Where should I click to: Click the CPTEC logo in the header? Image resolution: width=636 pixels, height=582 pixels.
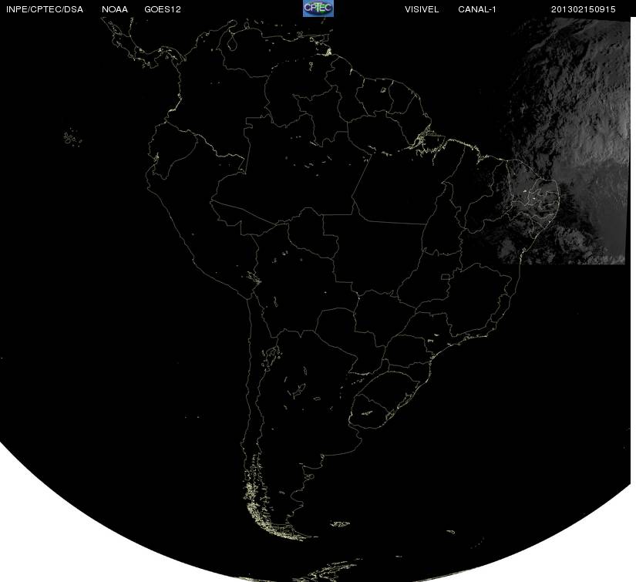point(318,8)
